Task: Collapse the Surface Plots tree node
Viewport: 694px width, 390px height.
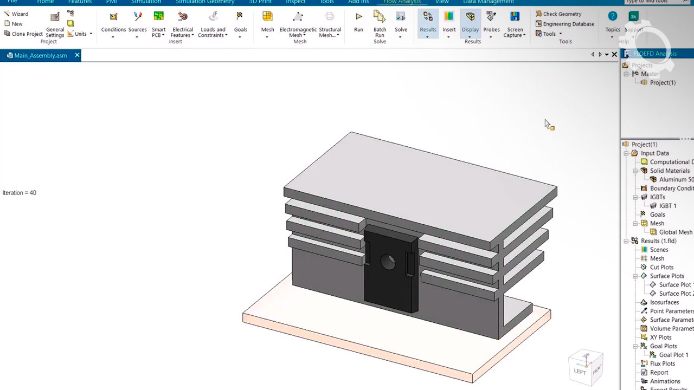Action: pos(635,276)
